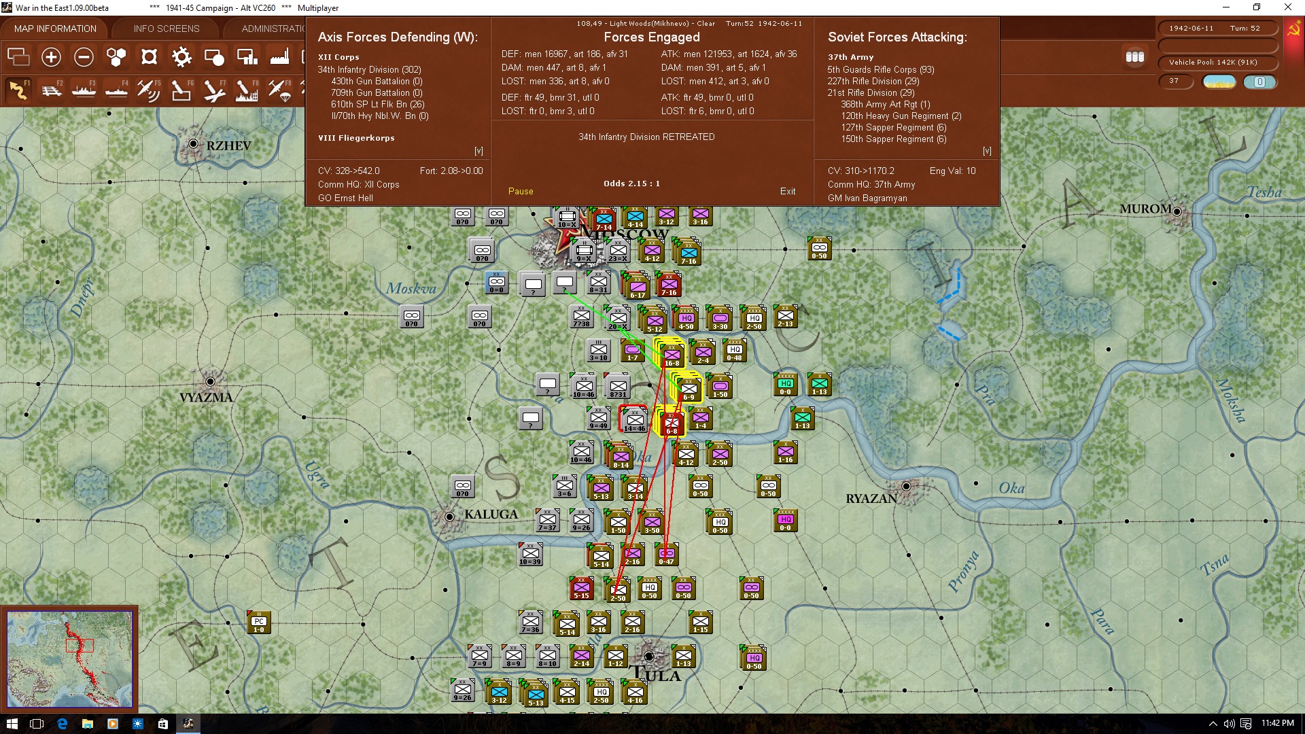The image size is (1305, 734).
Task: Expand the Soviet forces list [v]
Action: [x=987, y=151]
